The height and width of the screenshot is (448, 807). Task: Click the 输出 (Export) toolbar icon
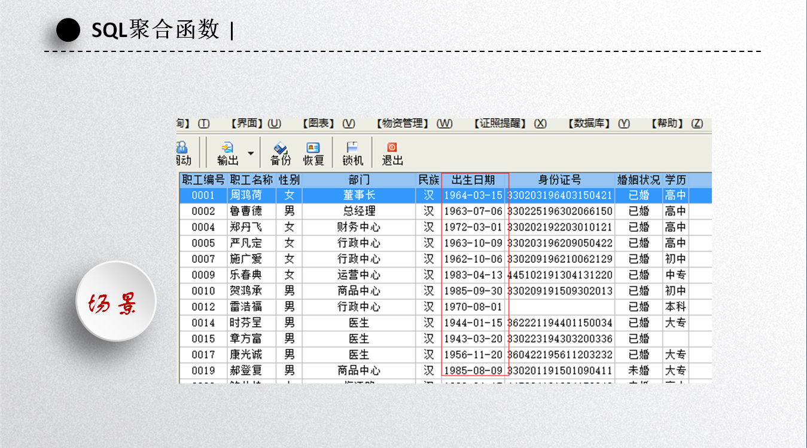pos(227,148)
